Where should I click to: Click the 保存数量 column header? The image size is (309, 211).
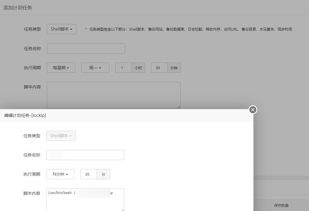[x=281, y=206]
